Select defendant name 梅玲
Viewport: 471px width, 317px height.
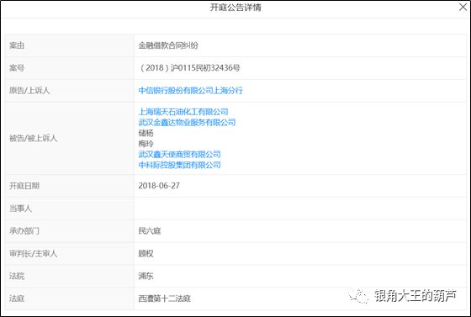coord(146,144)
